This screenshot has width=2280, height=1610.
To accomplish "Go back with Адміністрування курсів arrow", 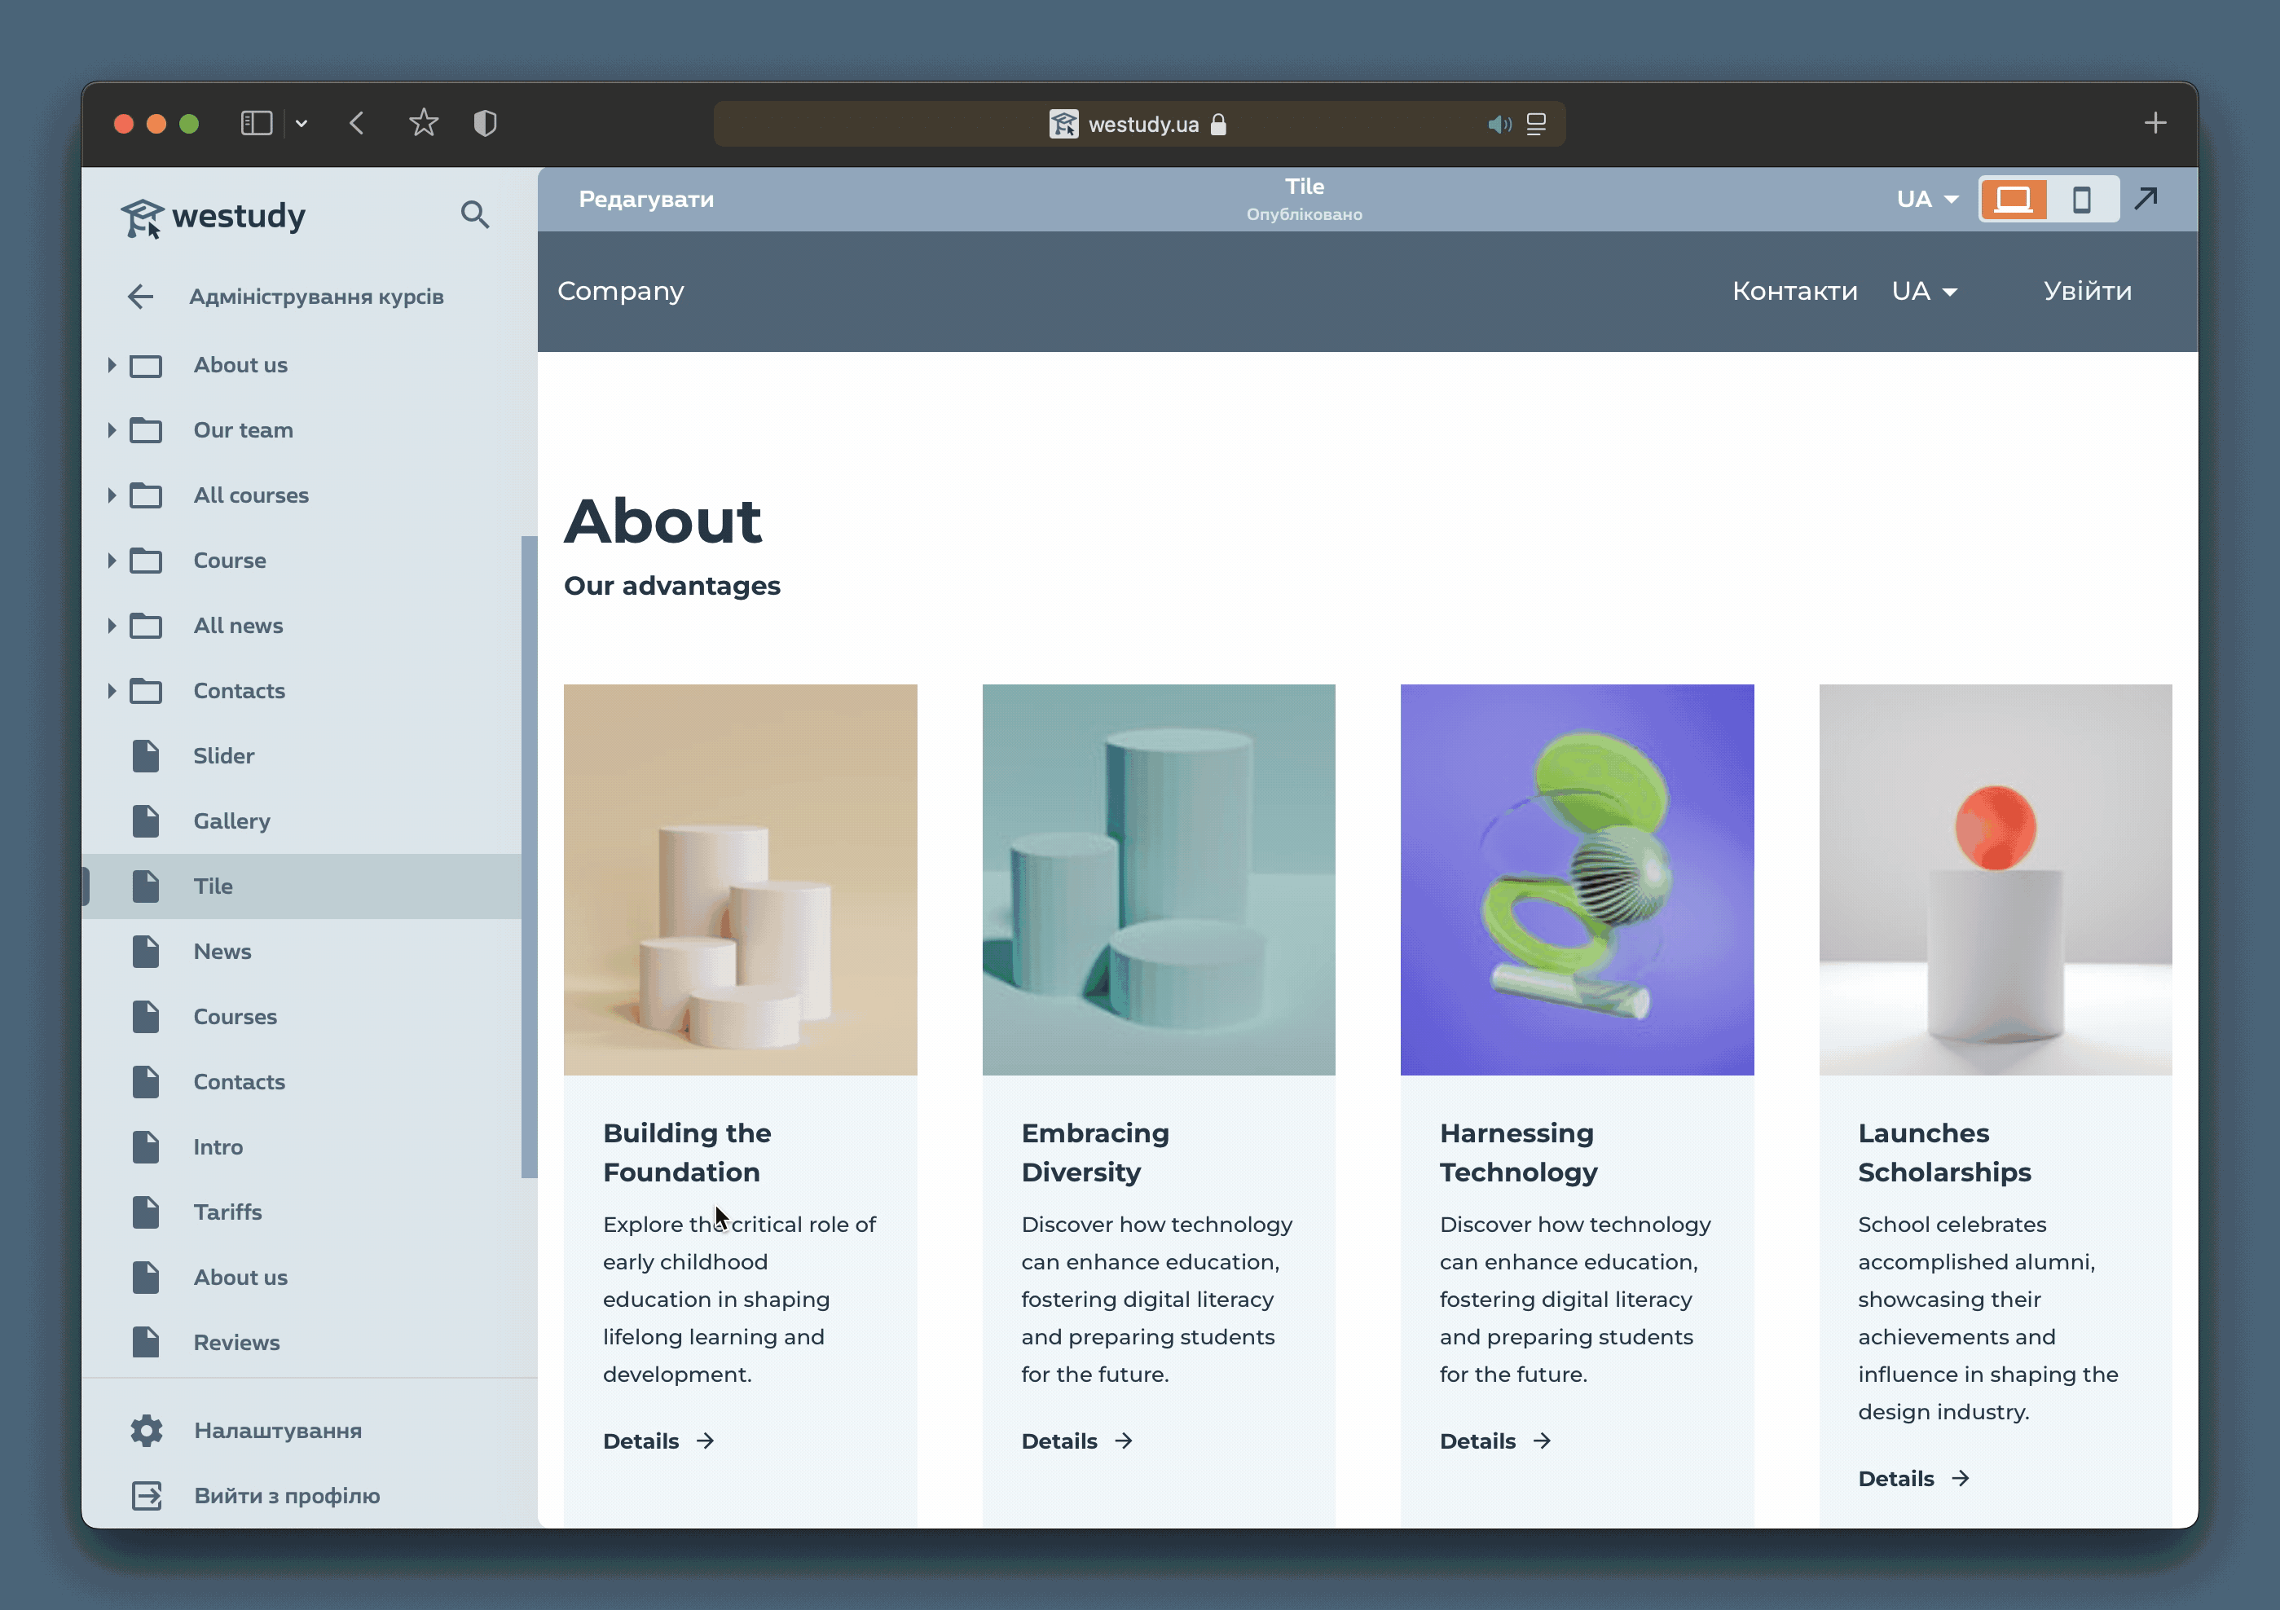I will (141, 297).
